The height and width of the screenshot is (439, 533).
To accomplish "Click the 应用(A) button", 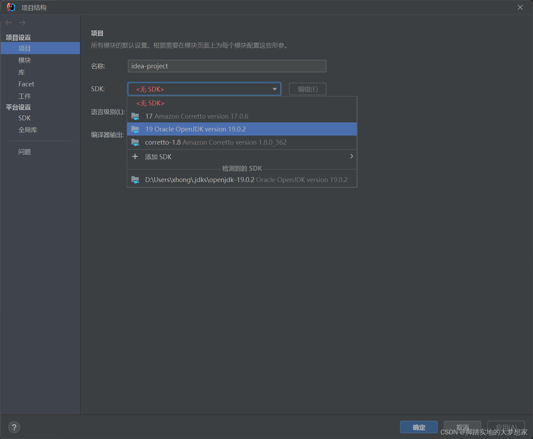I will 506,427.
